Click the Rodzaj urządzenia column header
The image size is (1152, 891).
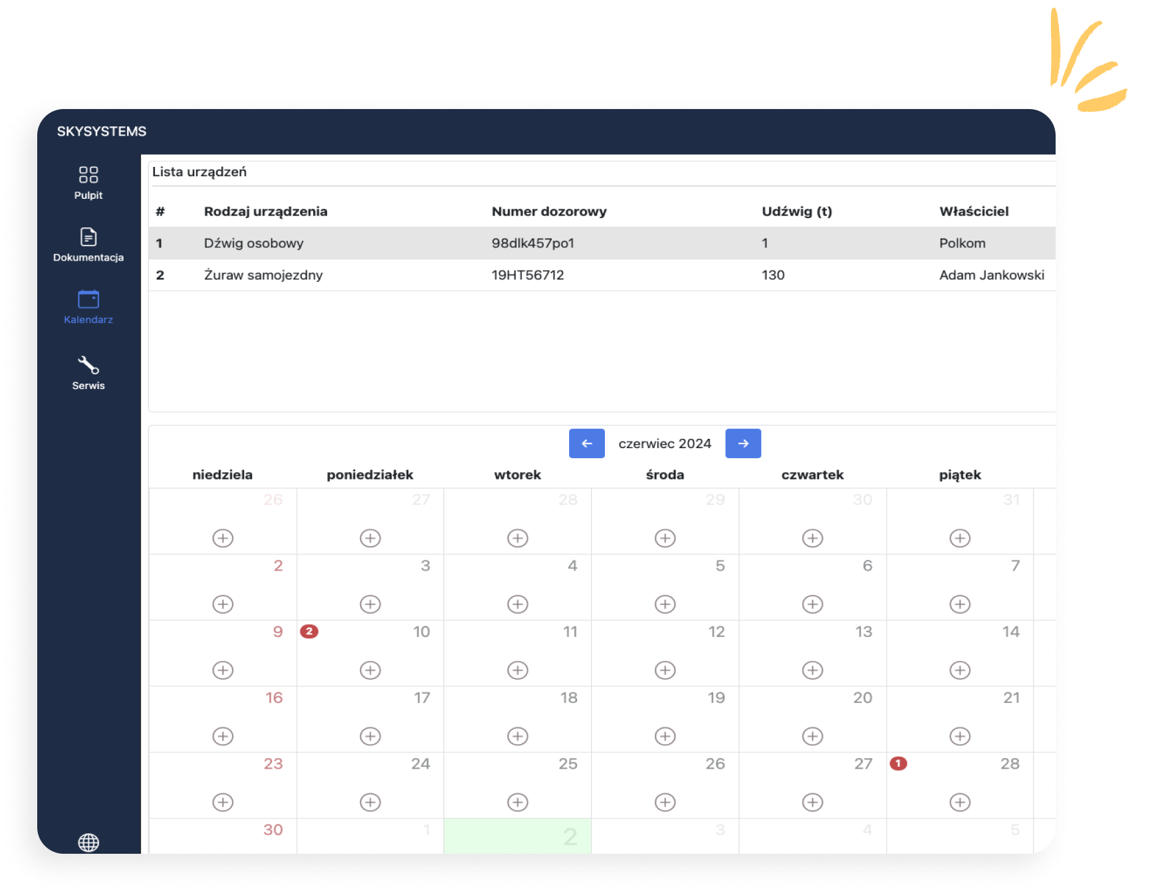click(266, 211)
